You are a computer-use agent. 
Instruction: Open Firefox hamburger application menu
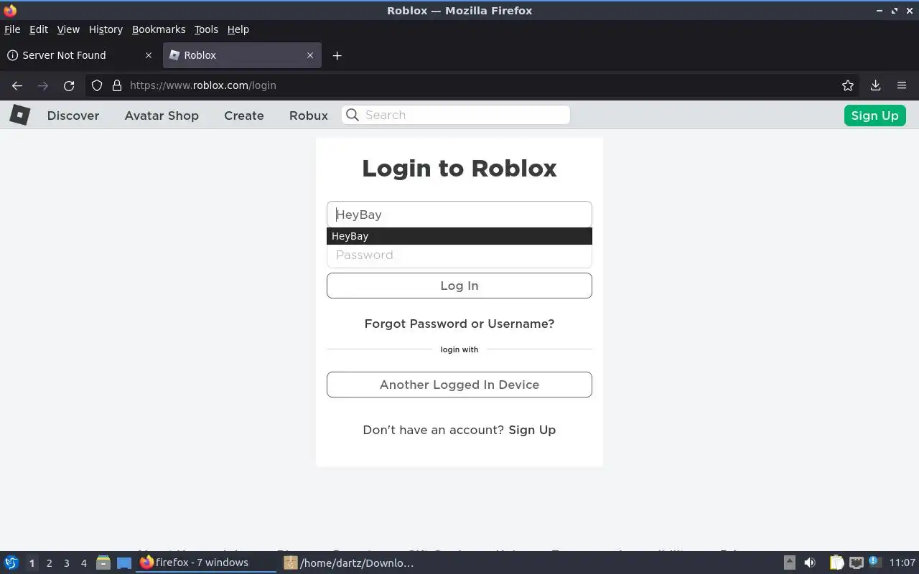pos(902,85)
